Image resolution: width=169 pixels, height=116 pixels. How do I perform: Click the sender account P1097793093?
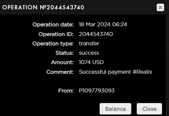pyautogui.click(x=97, y=91)
